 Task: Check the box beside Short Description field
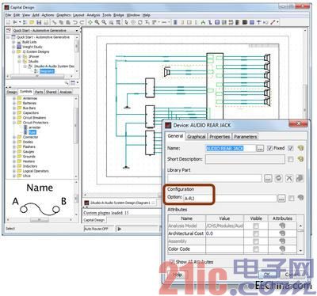coord(291,159)
